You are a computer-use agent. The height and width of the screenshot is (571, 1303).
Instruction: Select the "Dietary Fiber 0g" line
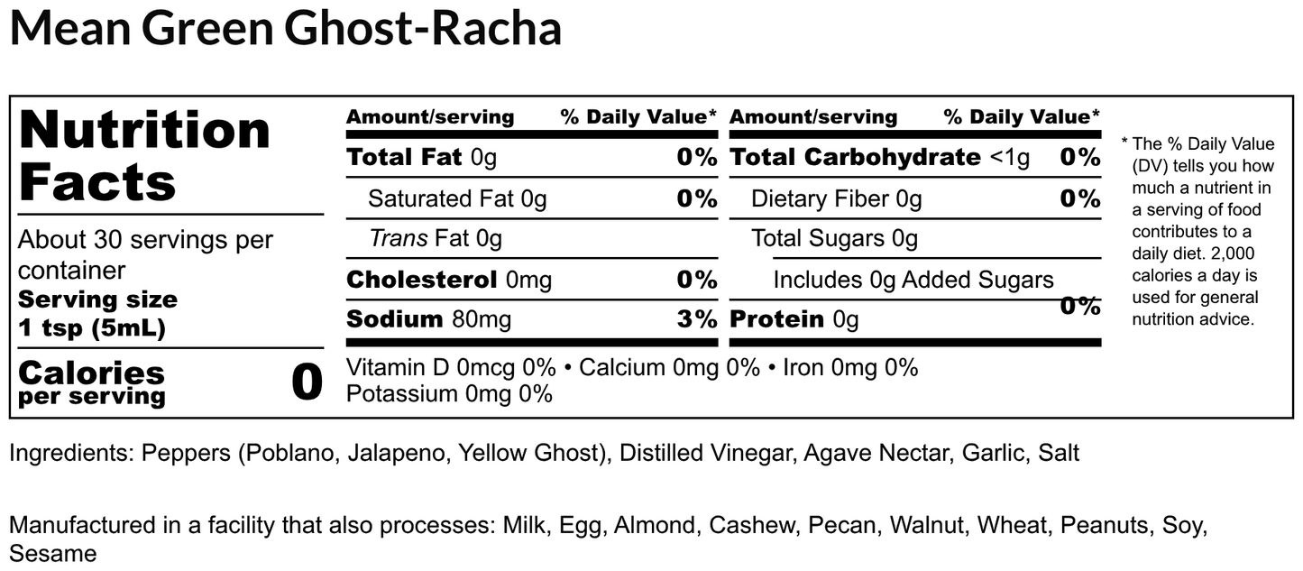[836, 198]
